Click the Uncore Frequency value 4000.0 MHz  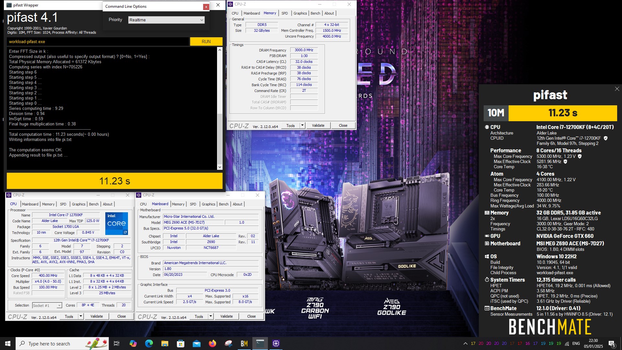(x=332, y=37)
